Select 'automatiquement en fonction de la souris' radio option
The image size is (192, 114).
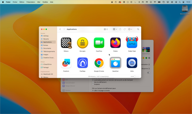point(93,80)
